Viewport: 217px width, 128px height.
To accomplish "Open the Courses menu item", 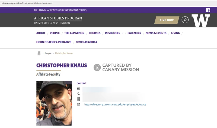I will [95, 33].
